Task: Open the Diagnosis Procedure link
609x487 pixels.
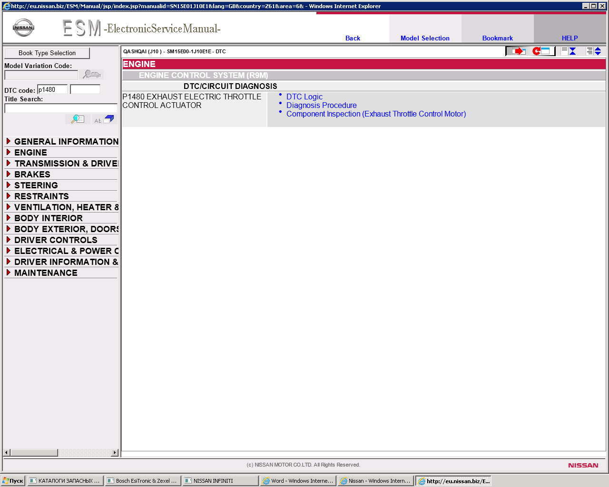Action: (x=321, y=106)
